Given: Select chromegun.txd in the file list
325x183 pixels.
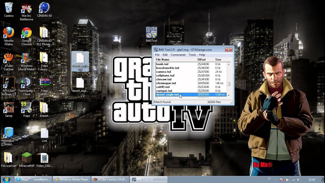Looking at the screenshot, I should tap(191, 83).
